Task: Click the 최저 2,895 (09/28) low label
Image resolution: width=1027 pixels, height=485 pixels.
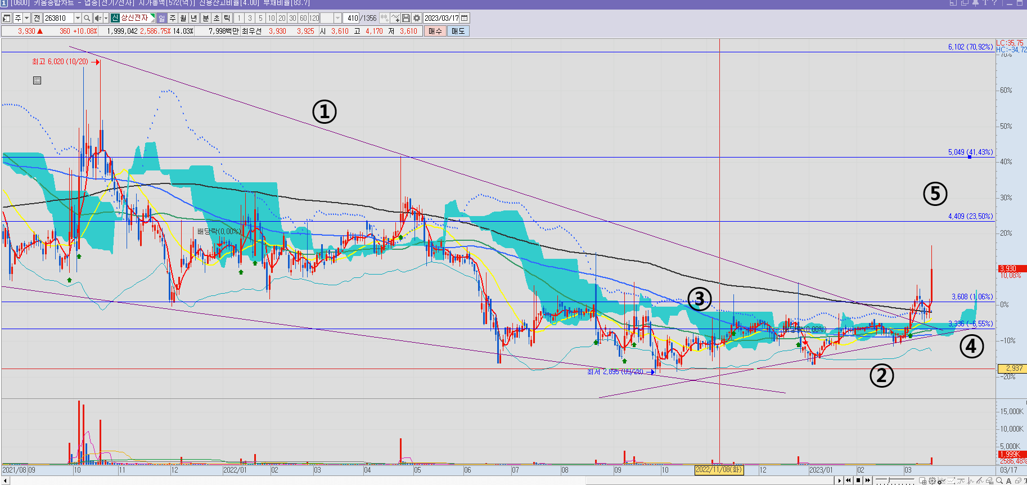Action: tap(615, 371)
